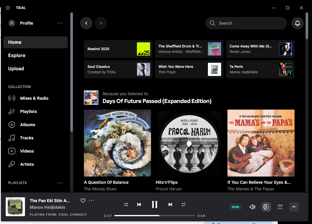Expand the now playing view with the chevron
The image size is (312, 224).
[294, 207]
